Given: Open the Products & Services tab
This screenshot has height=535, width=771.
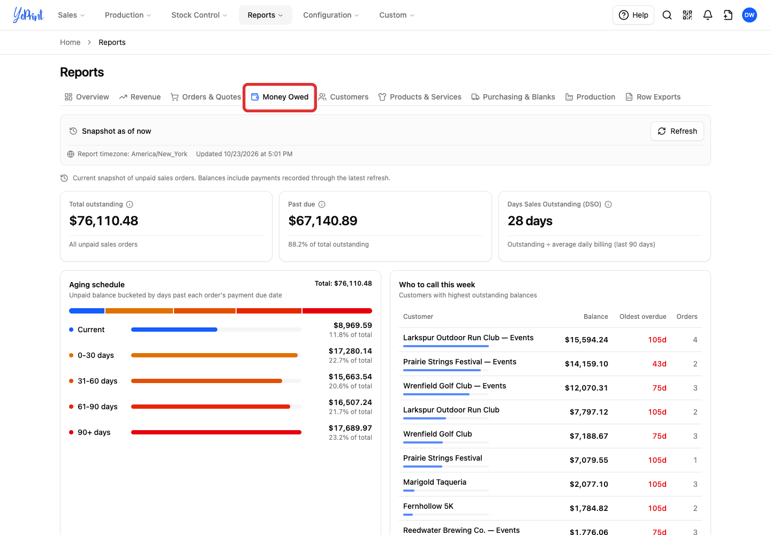Looking at the screenshot, I should point(420,97).
